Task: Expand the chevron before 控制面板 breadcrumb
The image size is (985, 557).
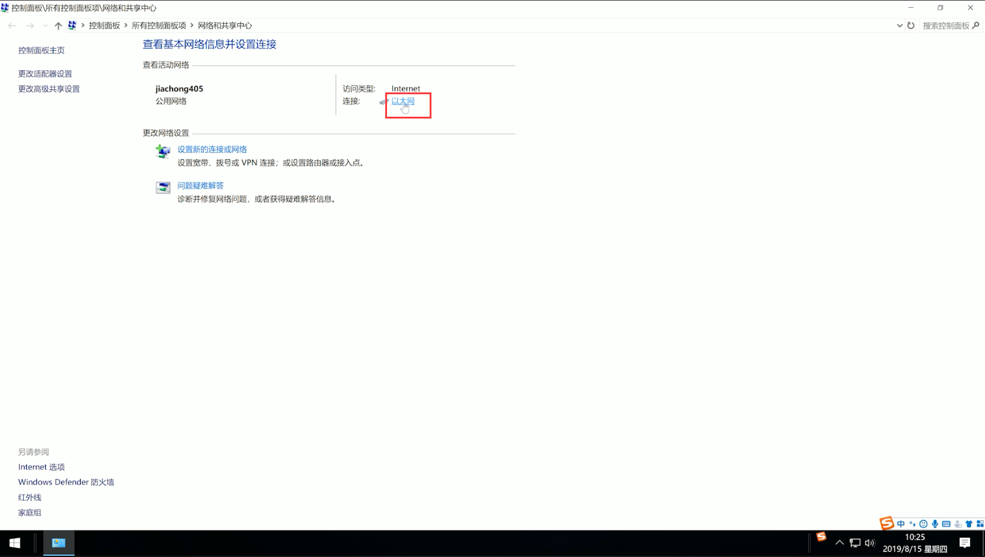Action: click(83, 25)
